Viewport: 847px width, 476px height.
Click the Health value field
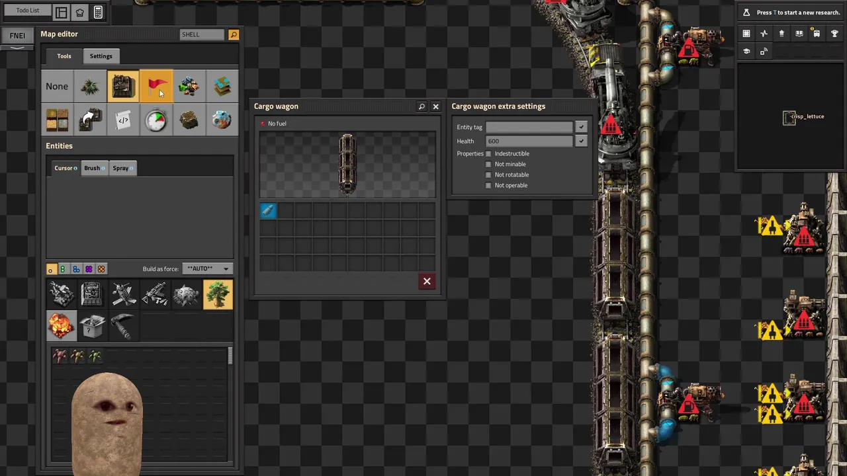[x=529, y=141]
